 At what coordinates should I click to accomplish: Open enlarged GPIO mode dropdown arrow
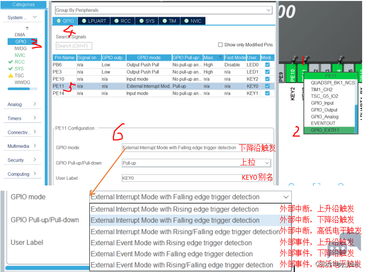click(x=286, y=197)
